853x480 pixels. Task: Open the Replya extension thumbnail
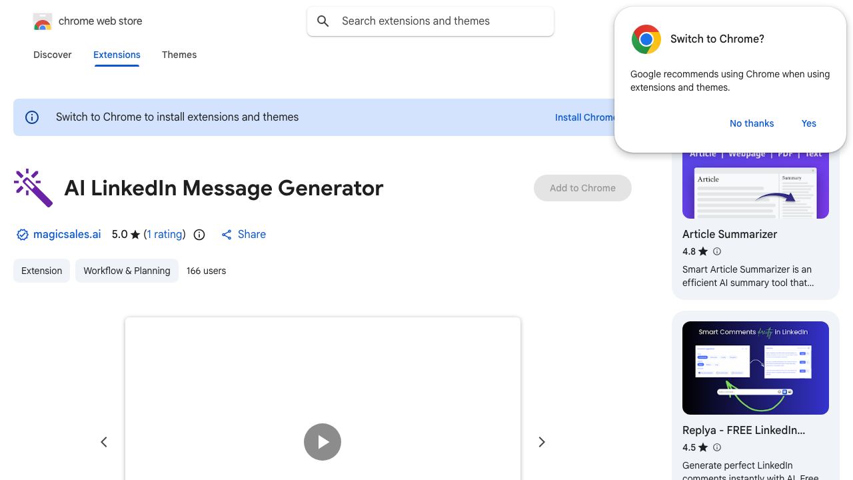[756, 368]
